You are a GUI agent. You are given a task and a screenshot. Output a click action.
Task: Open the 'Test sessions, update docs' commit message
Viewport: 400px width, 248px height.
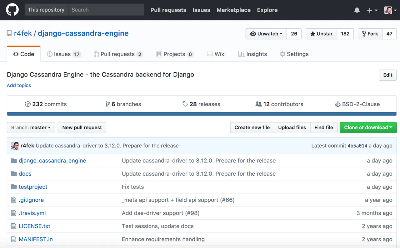158,226
